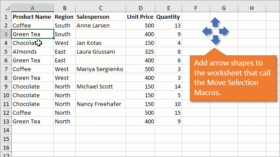Click the Select All corner triangle
Image resolution: width=280 pixels, height=157 pixels.
(6, 8)
